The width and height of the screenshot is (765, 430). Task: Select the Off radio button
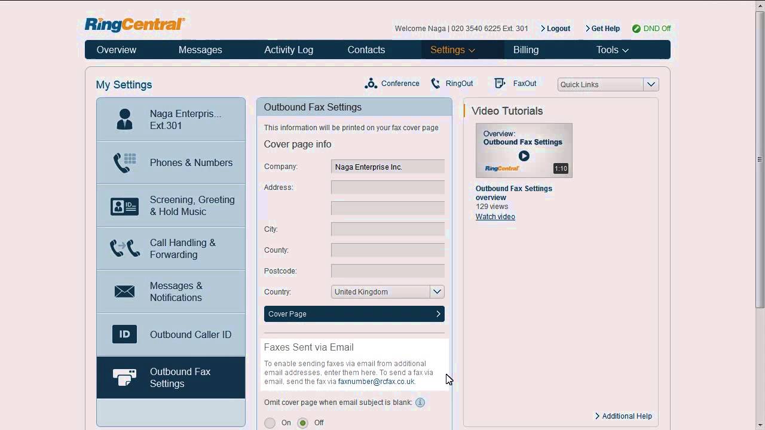click(303, 423)
